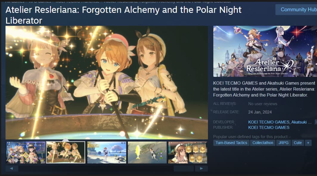317x176 pixels.
Task: Click the large cauldron screenshot to enlarge
Action: pos(107,82)
